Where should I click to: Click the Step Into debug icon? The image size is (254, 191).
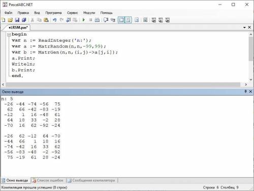pyautogui.click(x=113, y=20)
